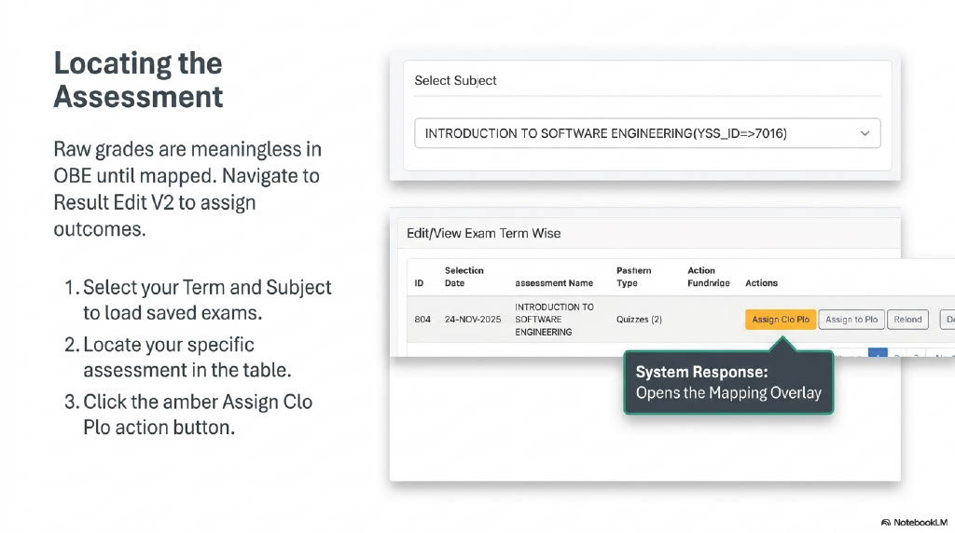Click the Actions column header
The width and height of the screenshot is (955, 533).
pos(761,283)
